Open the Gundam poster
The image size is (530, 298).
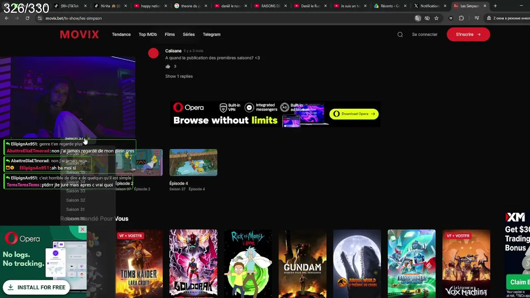[x=302, y=263]
